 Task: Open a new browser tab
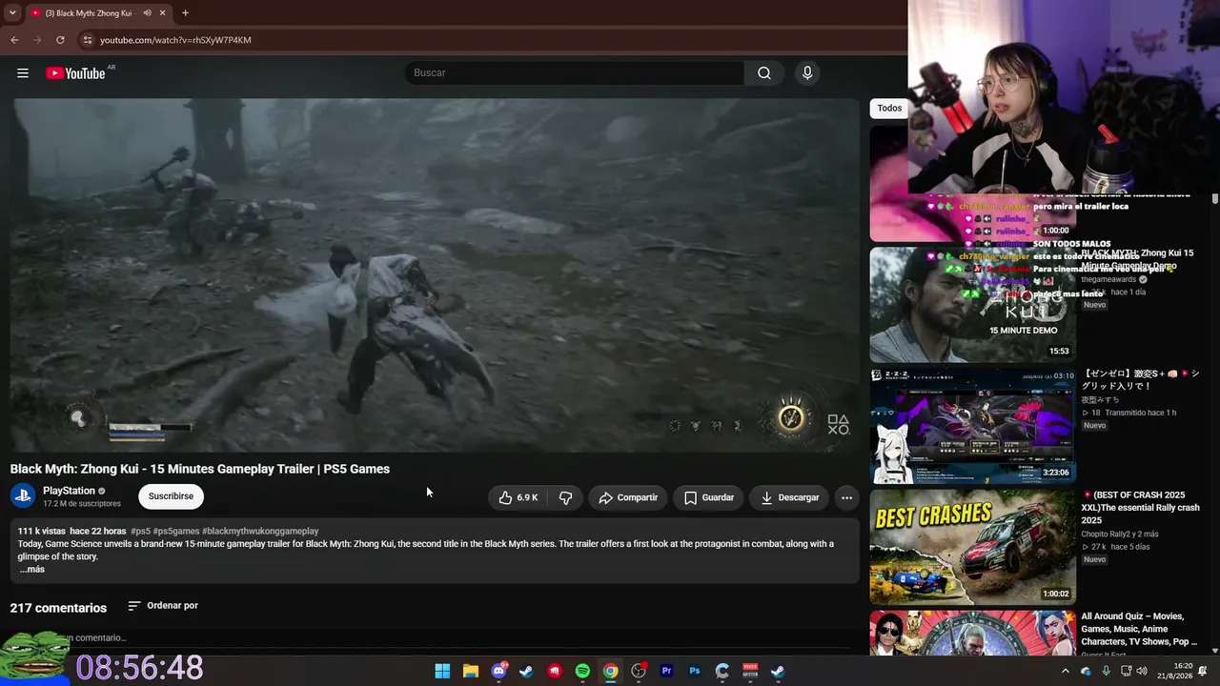click(185, 13)
